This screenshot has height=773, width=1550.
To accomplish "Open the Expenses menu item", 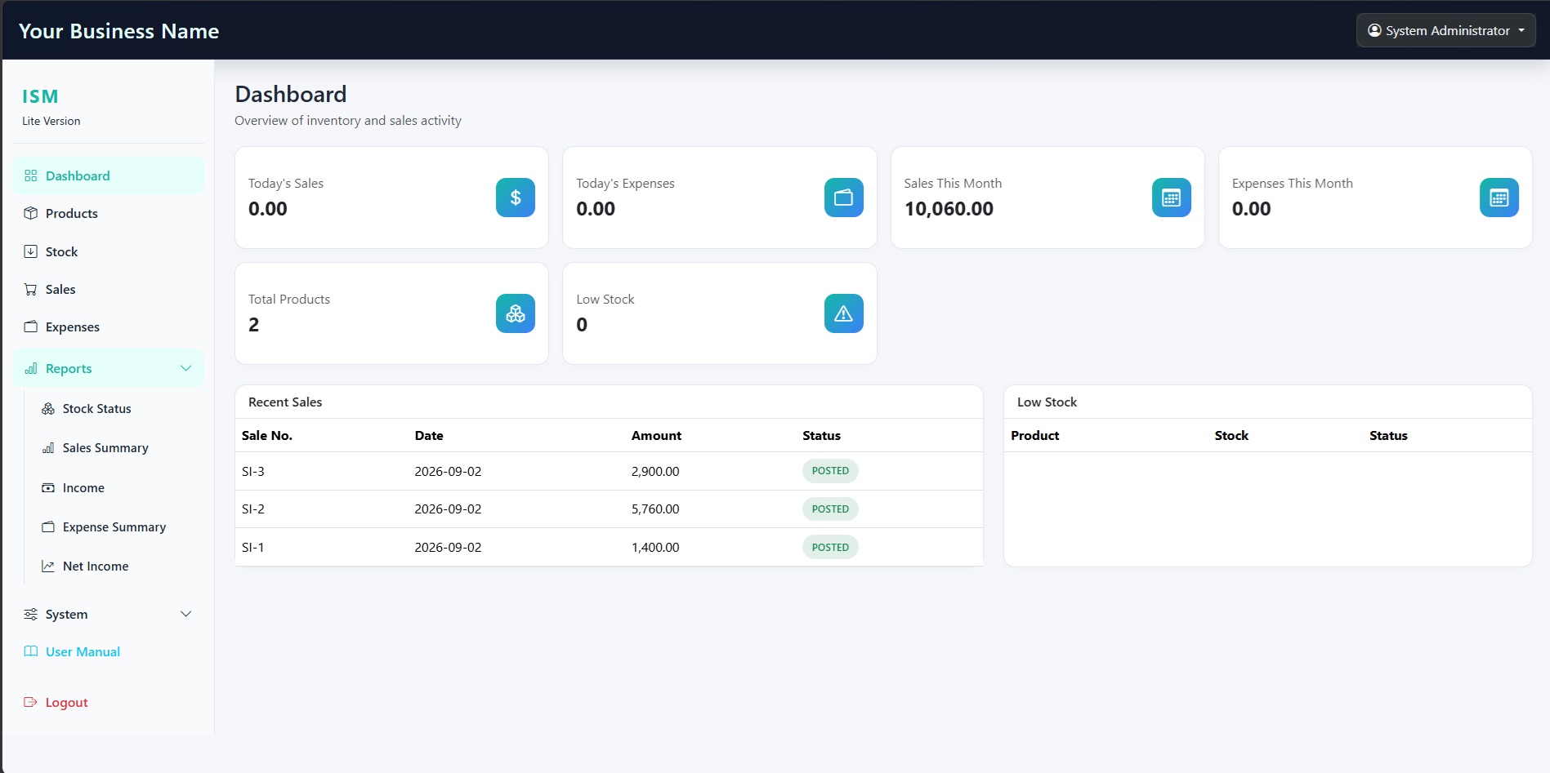I will (x=108, y=327).
